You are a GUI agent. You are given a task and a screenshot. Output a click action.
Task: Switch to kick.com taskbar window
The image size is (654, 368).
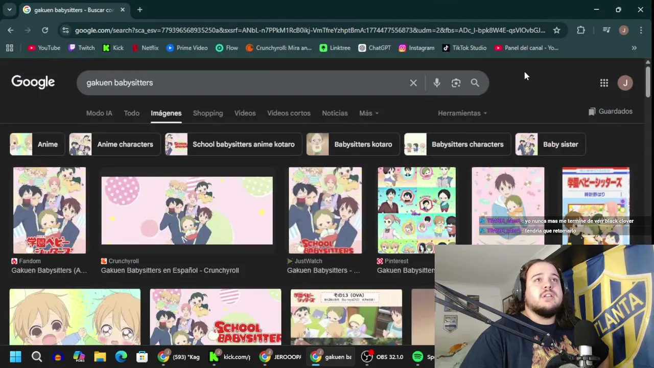230,357
